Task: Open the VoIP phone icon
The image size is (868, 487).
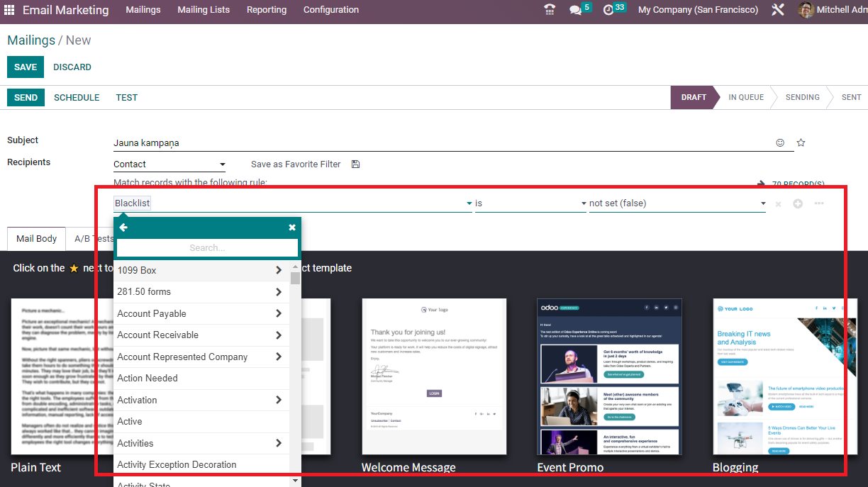Action: [550, 10]
